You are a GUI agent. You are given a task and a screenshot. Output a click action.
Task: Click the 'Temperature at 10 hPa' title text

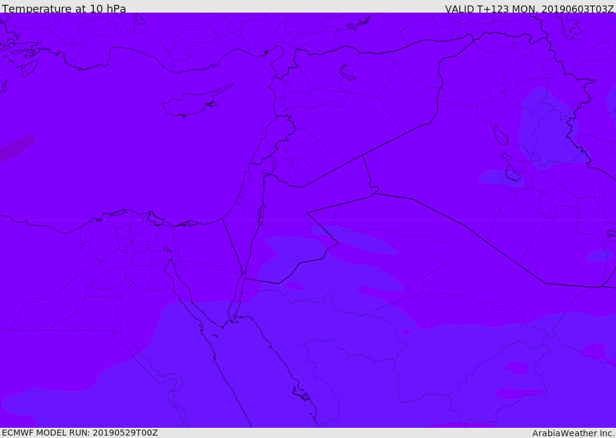[64, 8]
